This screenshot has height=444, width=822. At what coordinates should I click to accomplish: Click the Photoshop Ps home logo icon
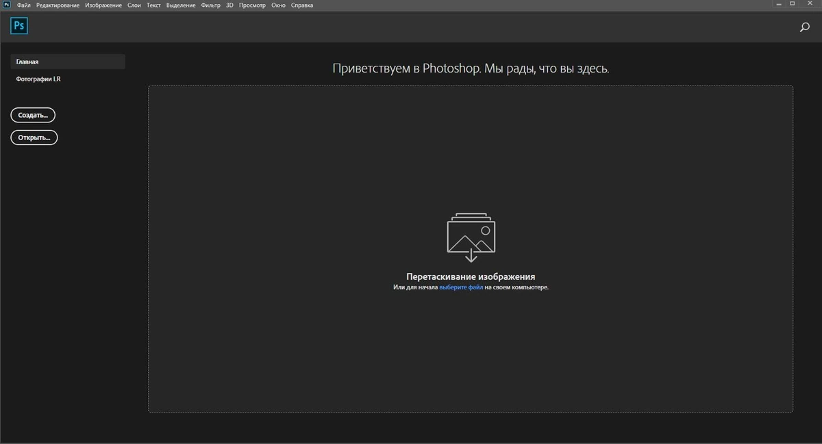(19, 27)
